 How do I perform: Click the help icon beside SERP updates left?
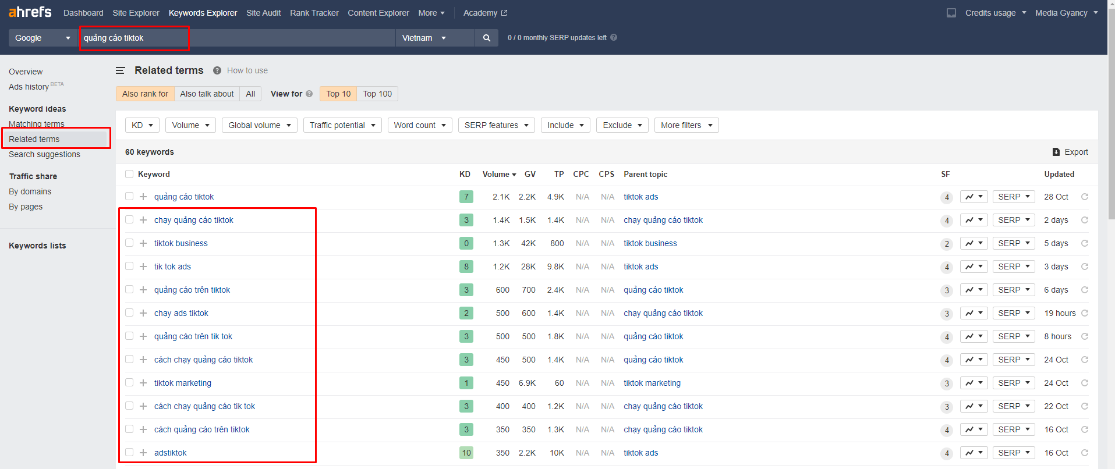[614, 37]
